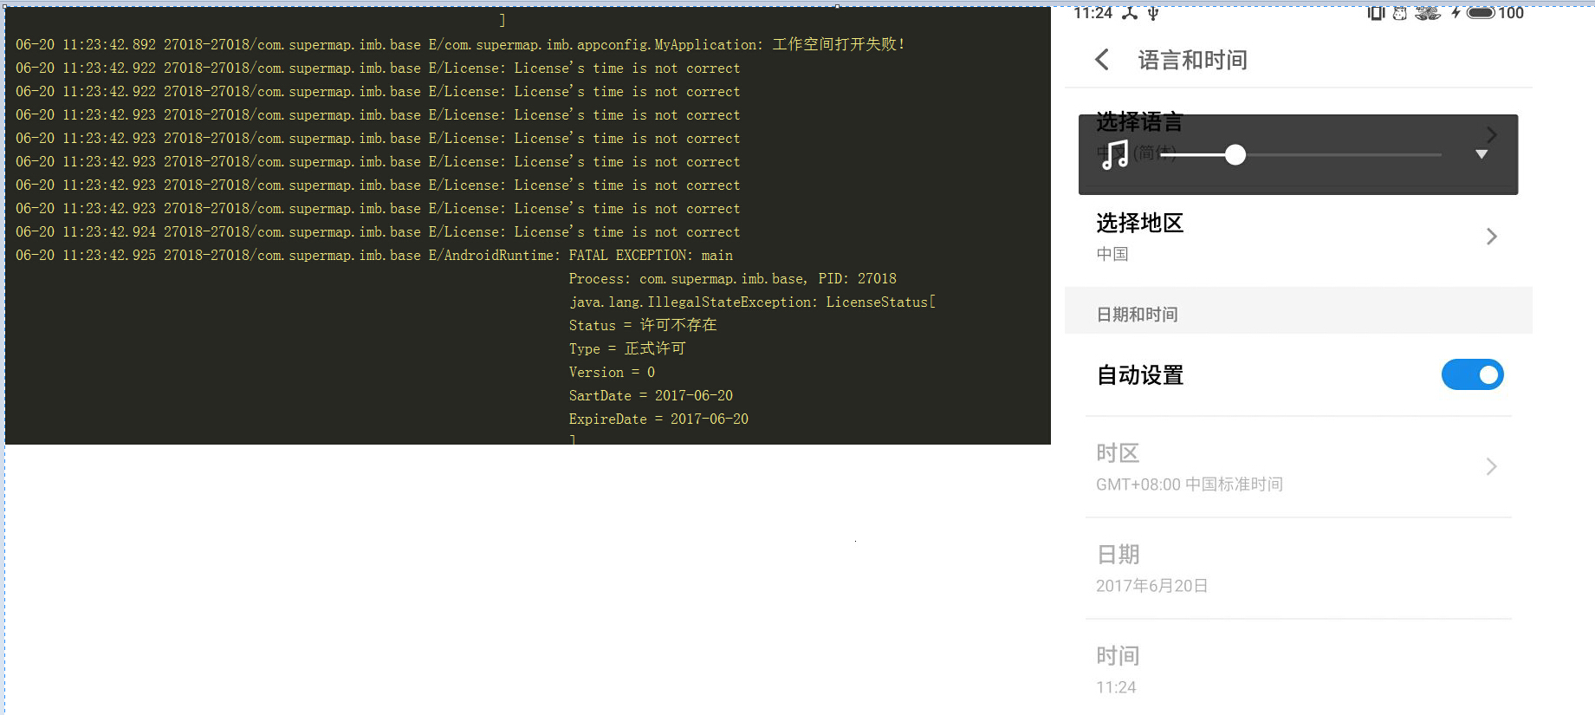The image size is (1595, 715).
Task: Tap the vibrate mode icon in status bar
Action: point(1377,13)
